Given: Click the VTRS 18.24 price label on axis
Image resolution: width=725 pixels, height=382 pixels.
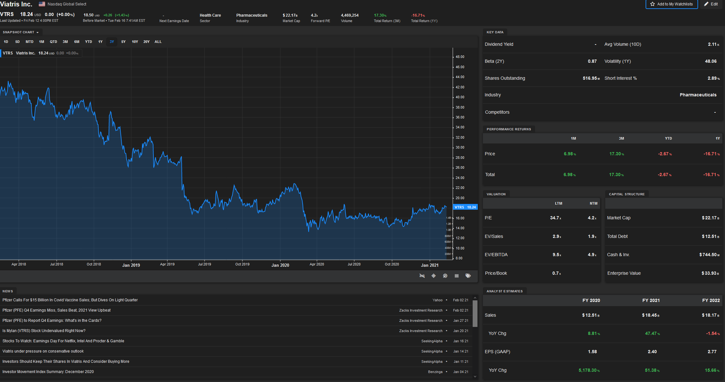Looking at the screenshot, I should pyautogui.click(x=465, y=207).
